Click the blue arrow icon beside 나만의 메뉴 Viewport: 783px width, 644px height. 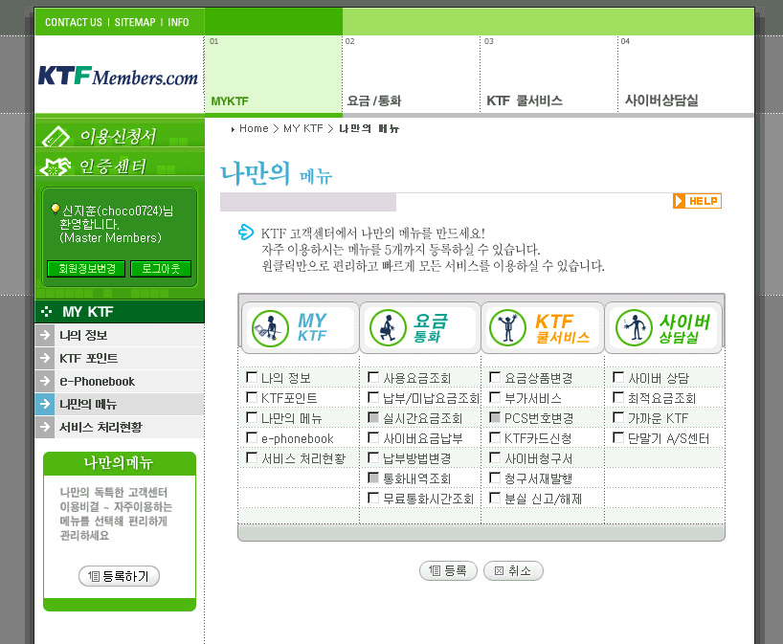[x=45, y=404]
